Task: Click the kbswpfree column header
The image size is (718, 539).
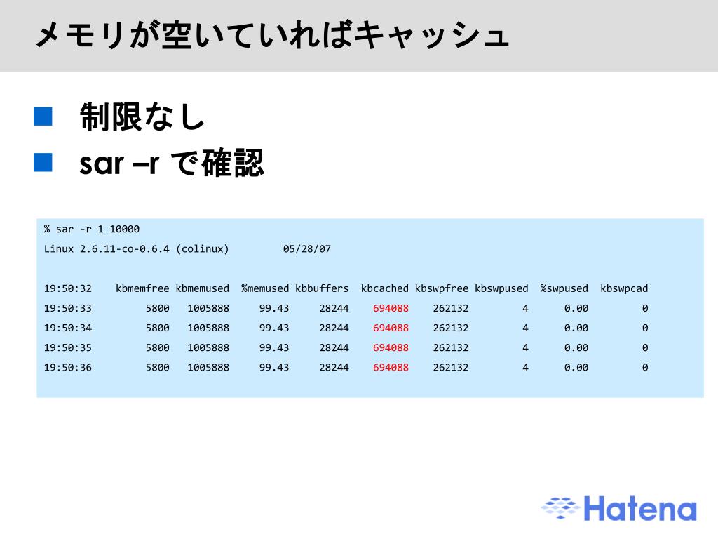Action: pyautogui.click(x=442, y=288)
